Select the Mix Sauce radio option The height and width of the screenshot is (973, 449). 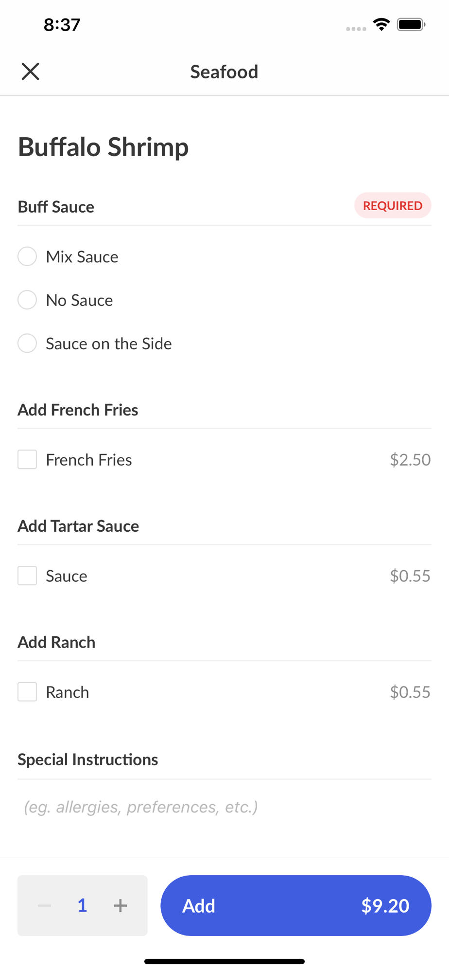(27, 256)
